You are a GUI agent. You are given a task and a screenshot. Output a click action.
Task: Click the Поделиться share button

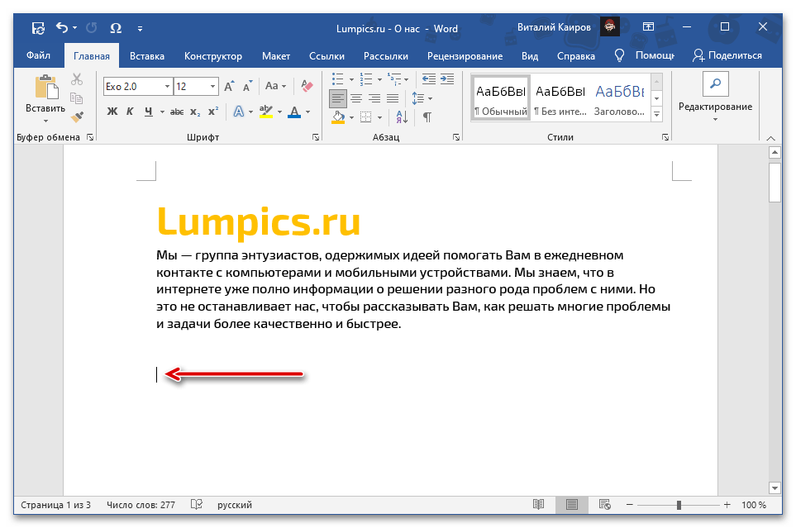(x=727, y=55)
